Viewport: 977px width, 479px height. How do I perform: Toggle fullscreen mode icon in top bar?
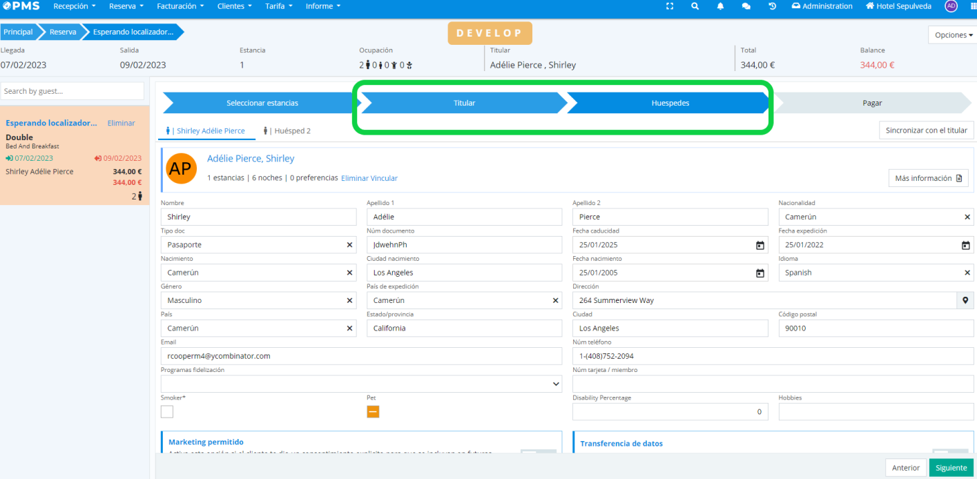pos(669,6)
